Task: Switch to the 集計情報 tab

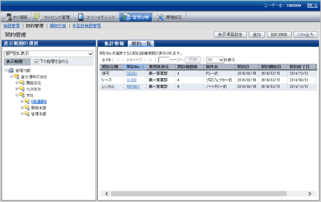Action: (114, 43)
